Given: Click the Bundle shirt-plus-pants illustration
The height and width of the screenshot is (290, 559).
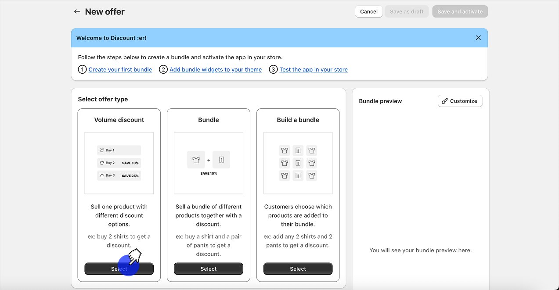Looking at the screenshot, I should pyautogui.click(x=209, y=163).
